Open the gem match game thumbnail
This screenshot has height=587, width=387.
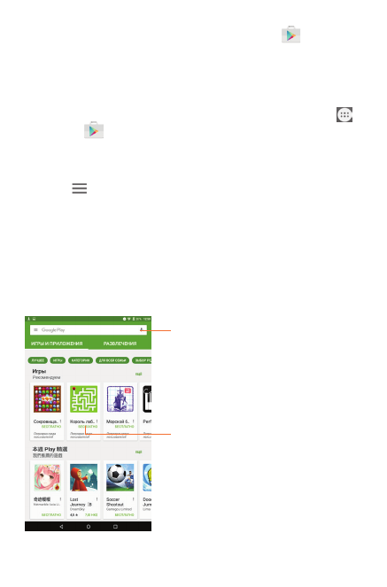pyautogui.click(x=47, y=399)
